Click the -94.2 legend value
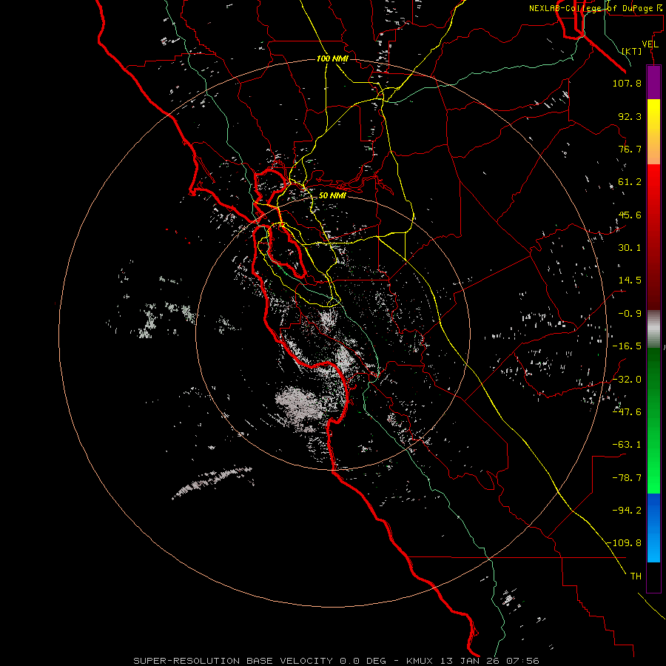Viewport: 666px width, 666px height. [627, 511]
